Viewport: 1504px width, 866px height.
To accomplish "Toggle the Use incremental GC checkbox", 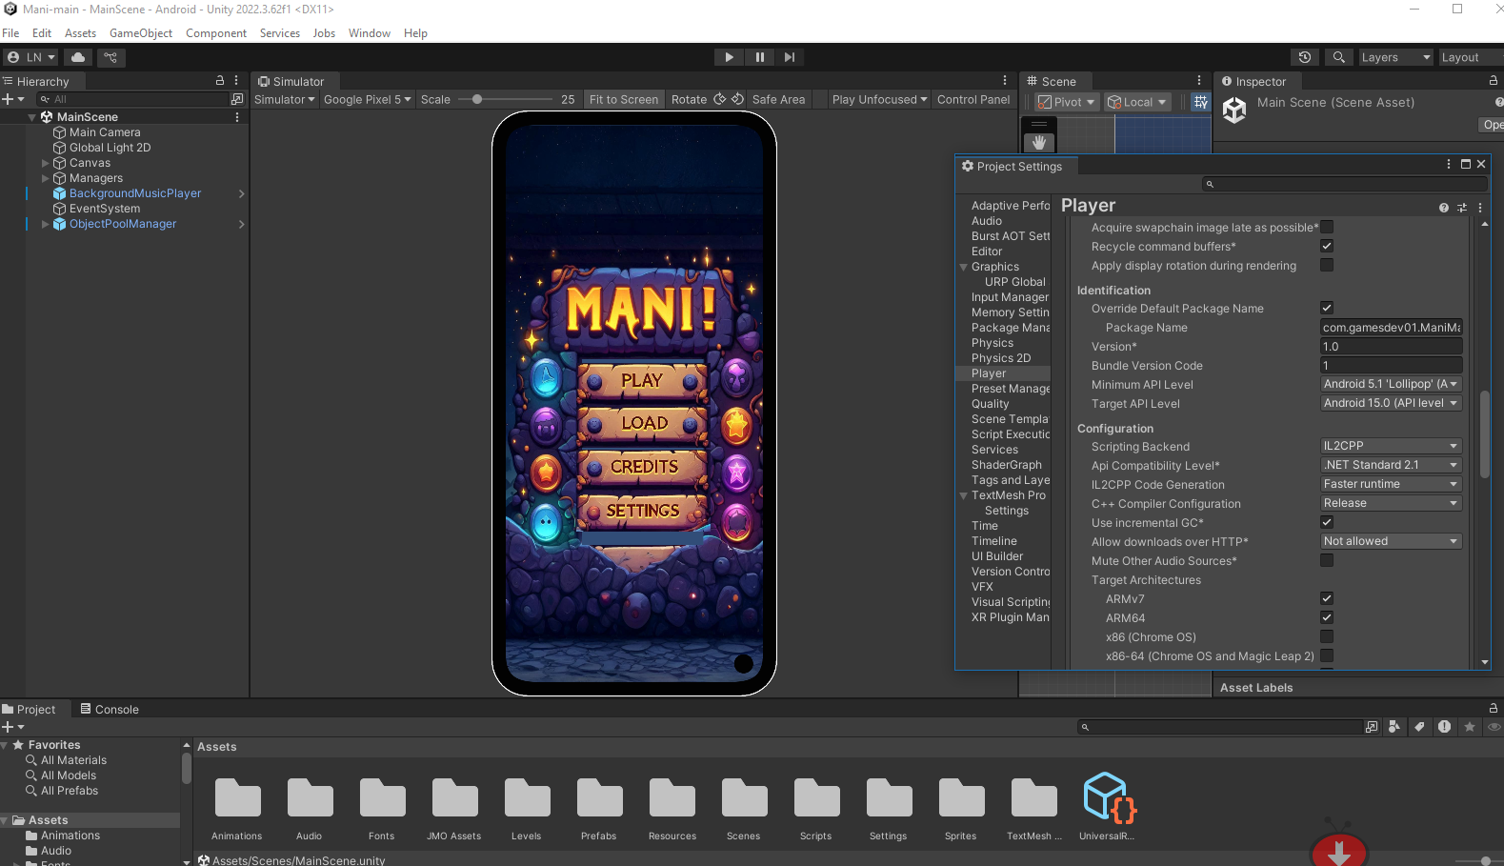I will [x=1327, y=522].
